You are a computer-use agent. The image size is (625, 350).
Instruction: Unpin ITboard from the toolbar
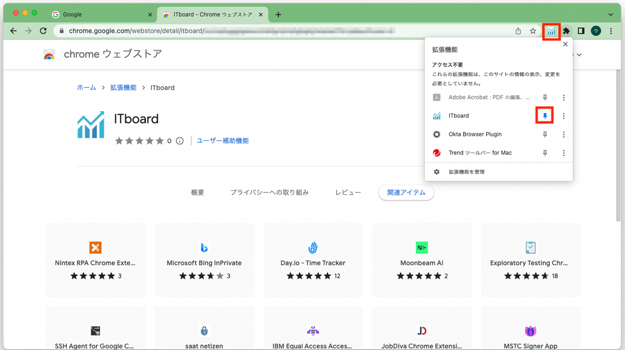(545, 116)
